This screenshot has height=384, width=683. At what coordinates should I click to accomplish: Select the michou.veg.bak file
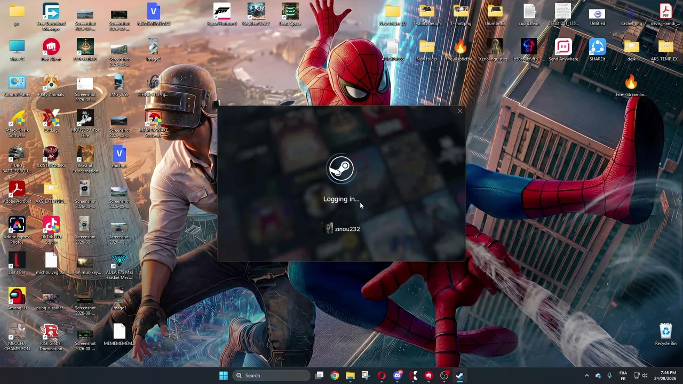pyautogui.click(x=51, y=263)
